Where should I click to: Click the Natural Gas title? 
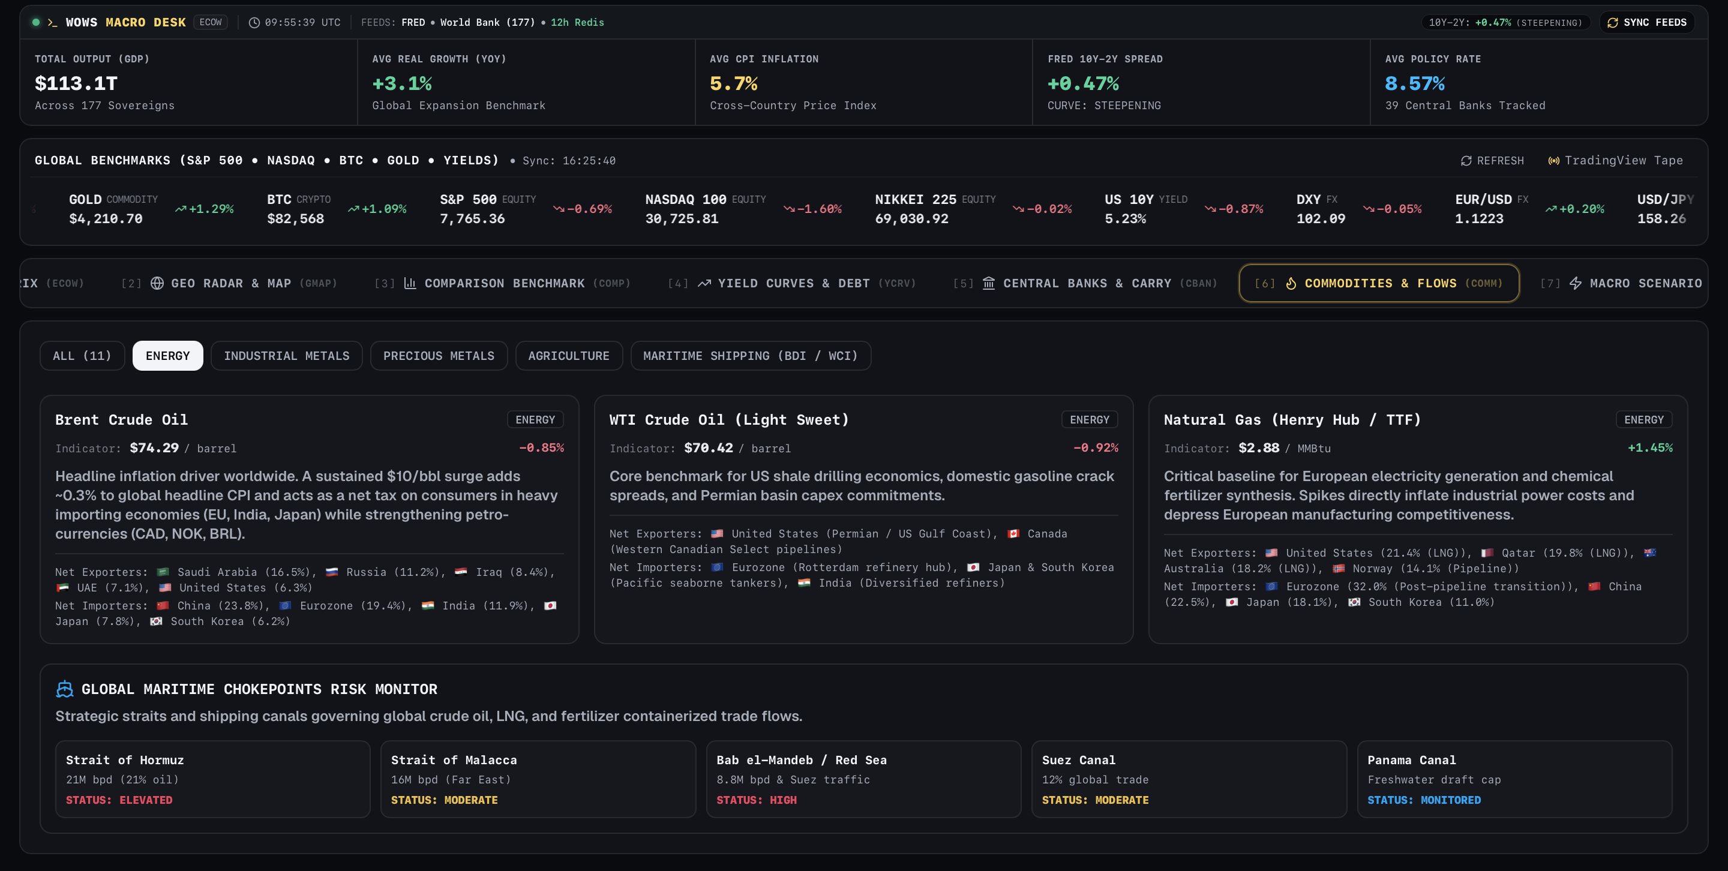1292,420
